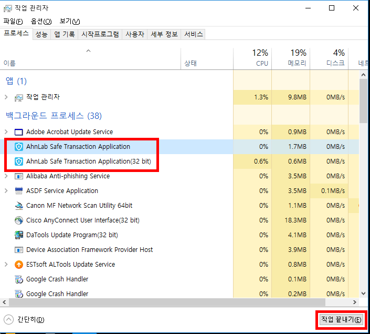Click the first Google Crash Handler icon
This screenshot has width=370, height=334.
coord(19,279)
